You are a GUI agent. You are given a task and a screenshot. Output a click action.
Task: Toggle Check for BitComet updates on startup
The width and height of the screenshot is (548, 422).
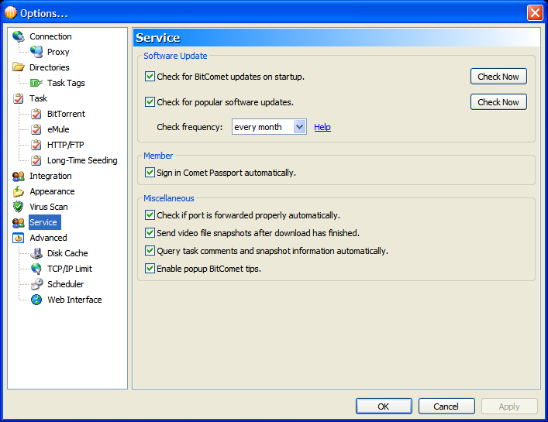150,77
